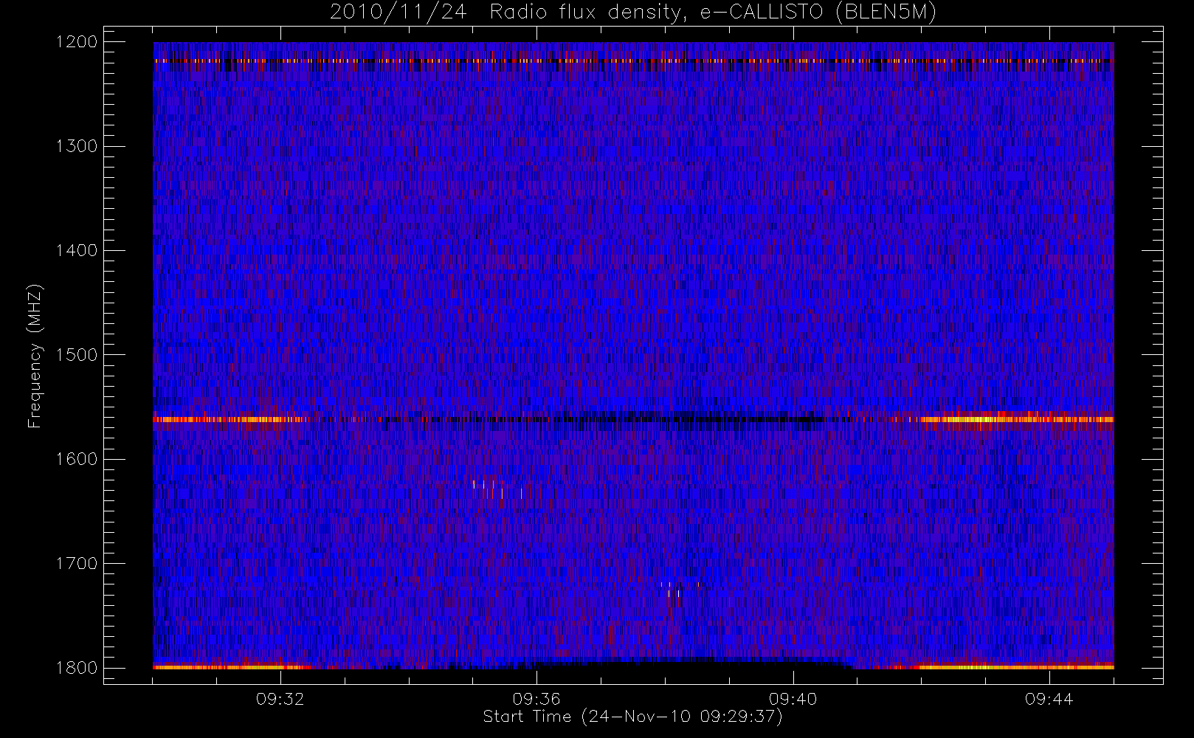Click the 1400 frequency tick label
The height and width of the screenshot is (738, 1194).
tap(77, 250)
